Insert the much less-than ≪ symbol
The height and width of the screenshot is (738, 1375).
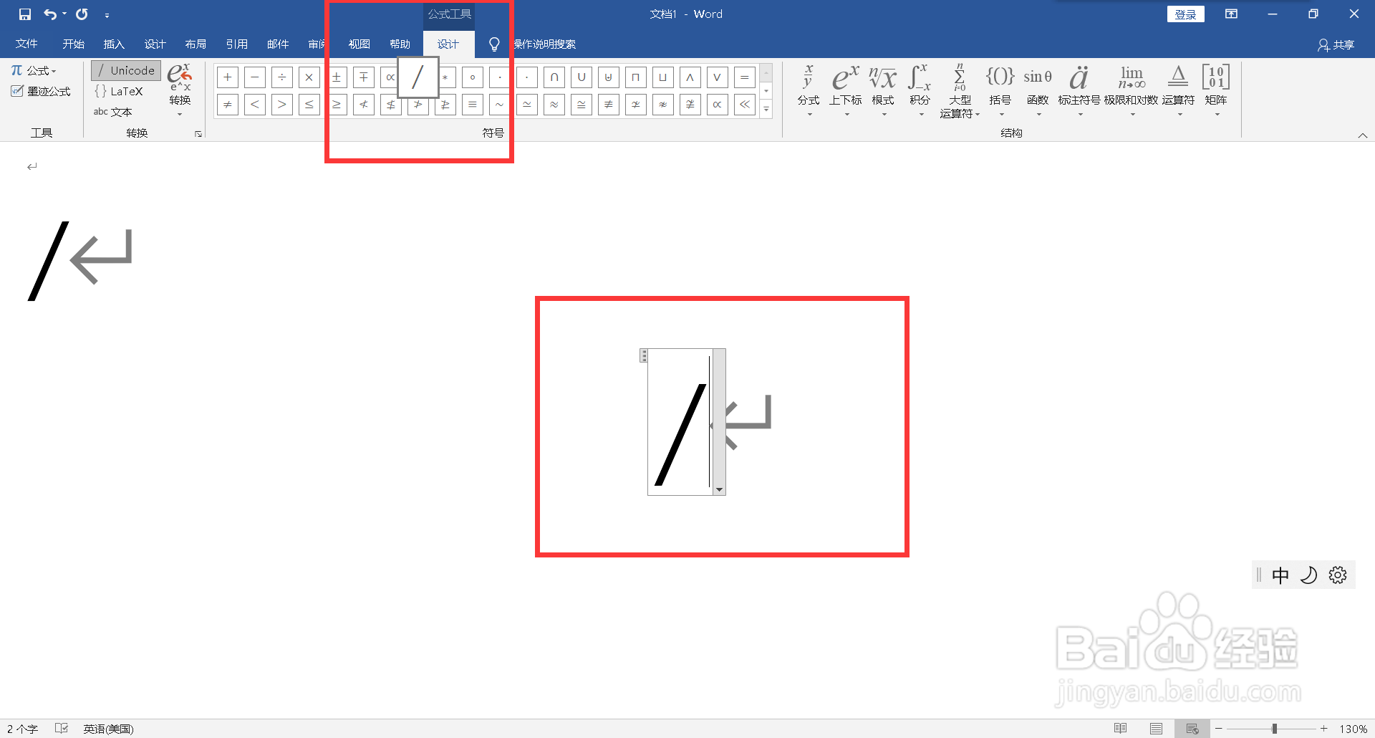(745, 105)
